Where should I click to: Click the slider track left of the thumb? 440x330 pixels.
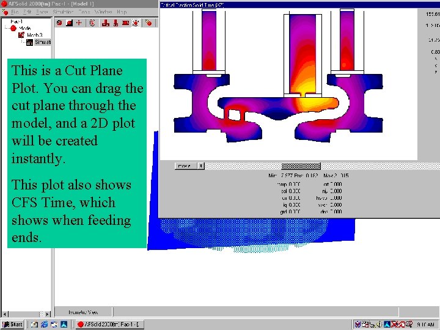[243, 166]
